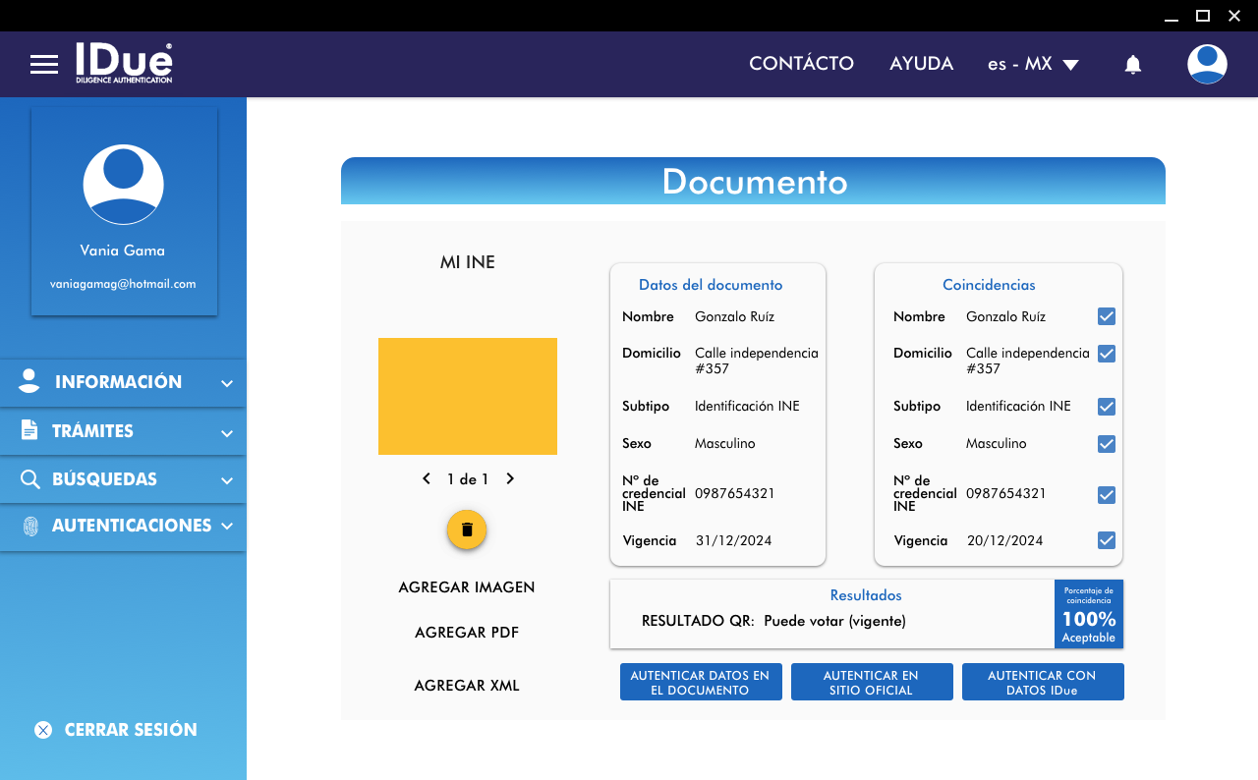1258x780 pixels.
Task: Go to previous image arrow
Action: pyautogui.click(x=427, y=479)
